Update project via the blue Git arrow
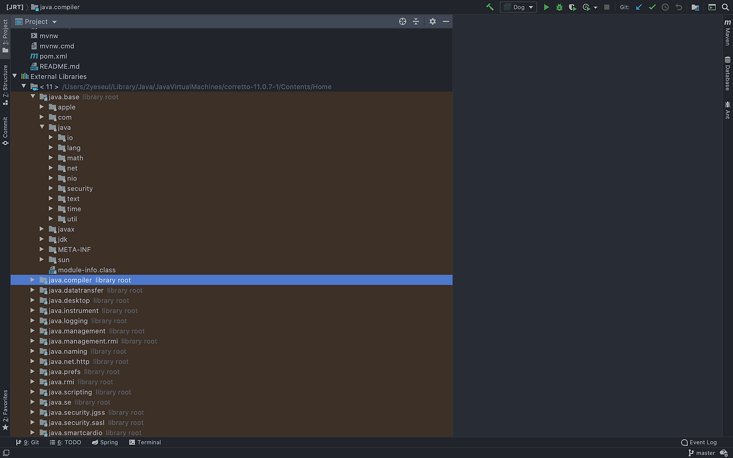 (x=639, y=7)
